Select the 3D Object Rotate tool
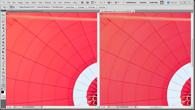The image size is (195, 110). click(x=3, y=76)
